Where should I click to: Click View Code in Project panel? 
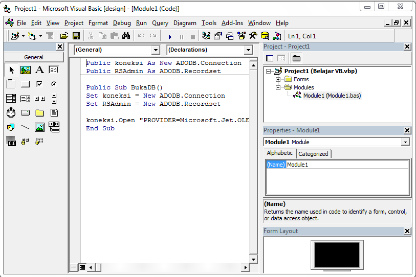tap(270, 58)
